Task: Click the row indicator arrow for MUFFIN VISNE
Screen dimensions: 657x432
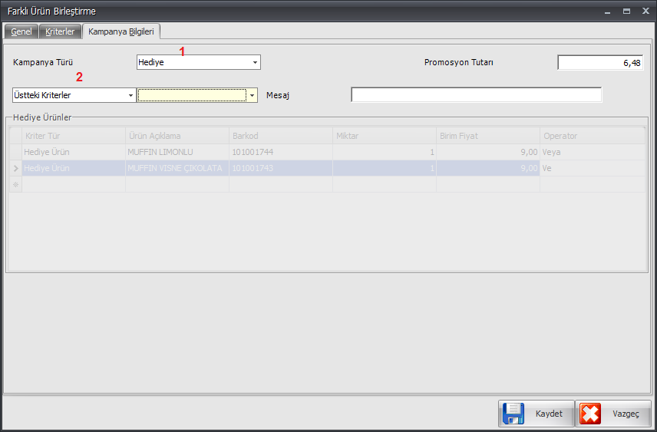Action: (15, 168)
